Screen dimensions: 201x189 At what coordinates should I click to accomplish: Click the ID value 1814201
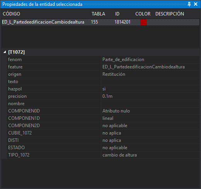point(123,22)
